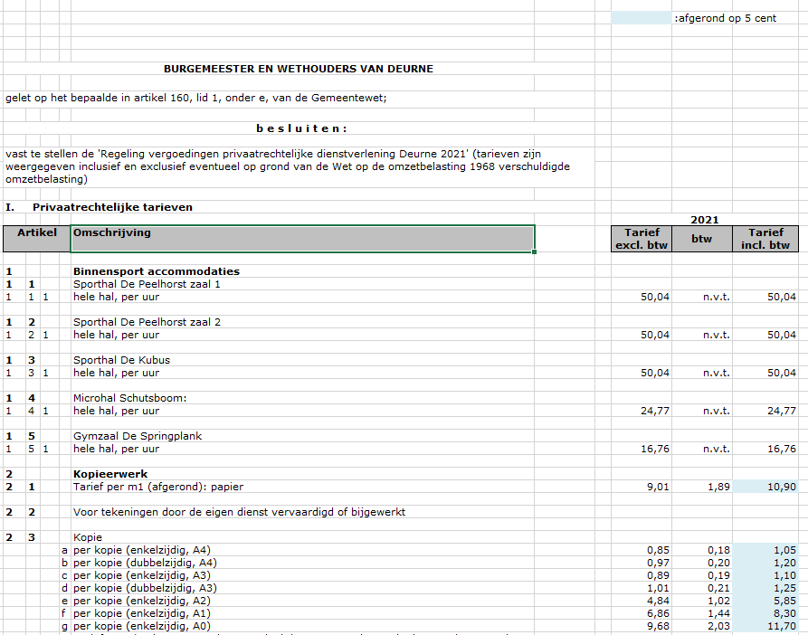Click the 1,89 btw amount for papier
The height and width of the screenshot is (635, 808).
(x=702, y=487)
